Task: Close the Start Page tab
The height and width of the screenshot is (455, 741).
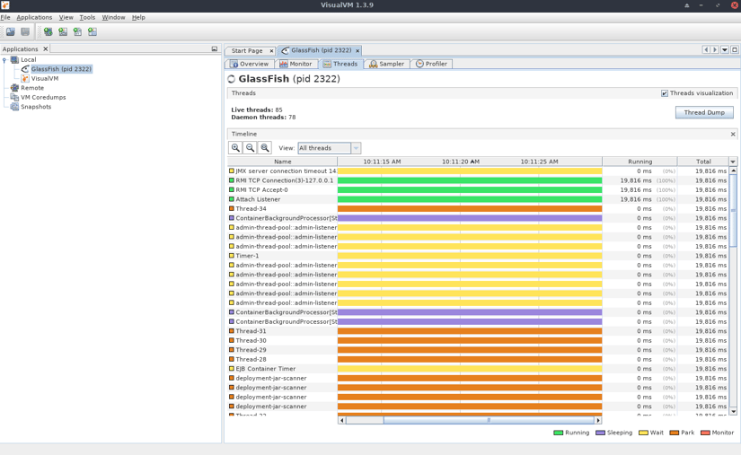Action: tap(271, 51)
